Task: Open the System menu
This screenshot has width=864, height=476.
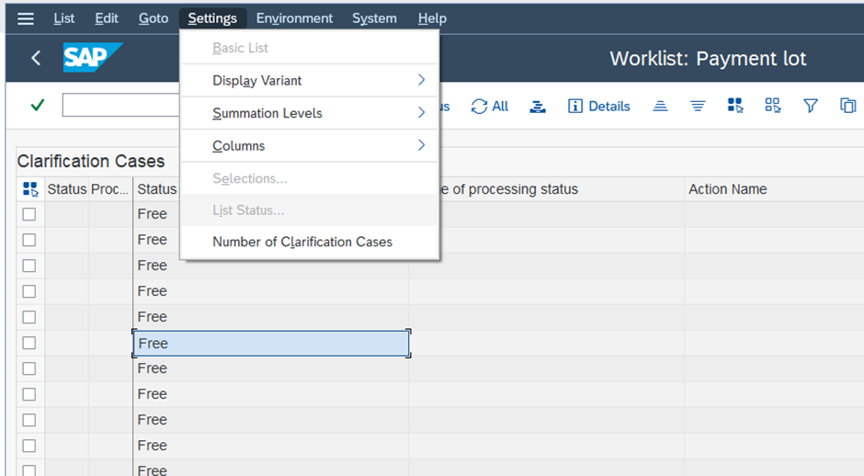Action: click(x=374, y=18)
